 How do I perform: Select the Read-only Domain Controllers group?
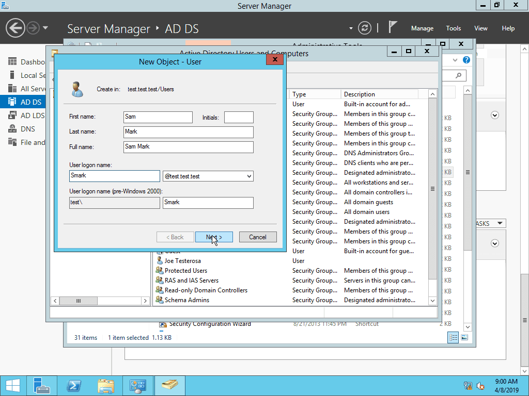(206, 290)
